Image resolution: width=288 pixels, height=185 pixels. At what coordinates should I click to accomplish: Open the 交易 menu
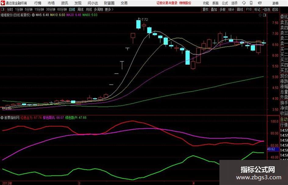click(x=124, y=3)
